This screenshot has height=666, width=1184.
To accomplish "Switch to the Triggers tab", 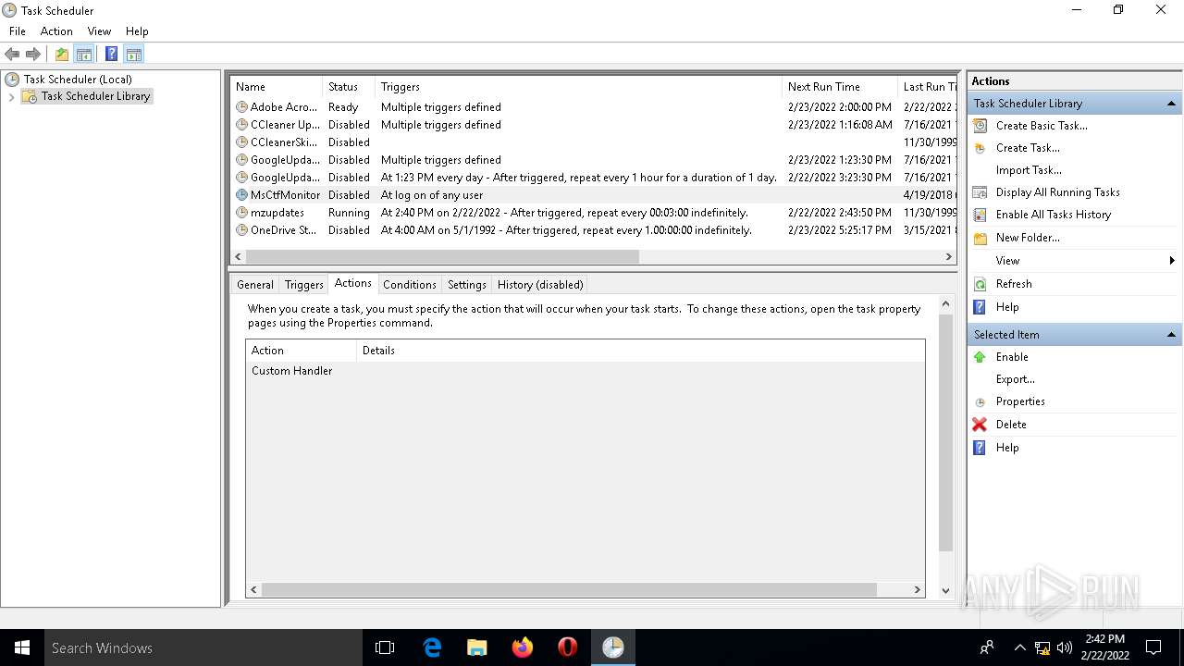I will tap(303, 285).
